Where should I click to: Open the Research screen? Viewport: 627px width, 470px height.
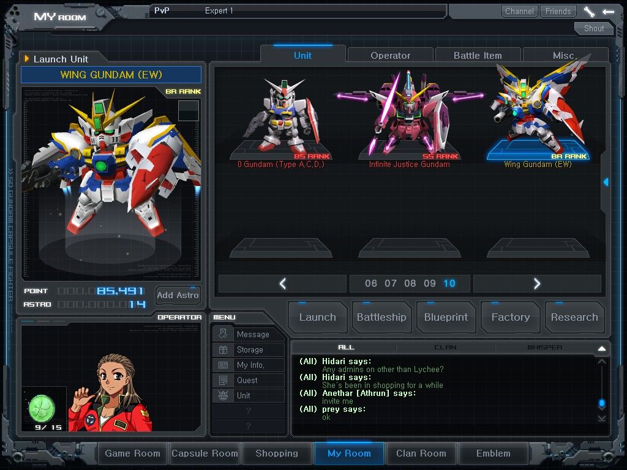click(574, 318)
